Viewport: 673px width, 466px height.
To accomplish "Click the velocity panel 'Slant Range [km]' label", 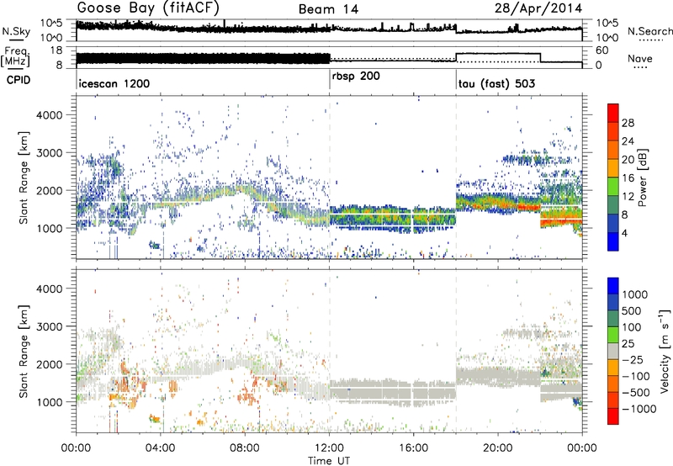I will (24, 351).
